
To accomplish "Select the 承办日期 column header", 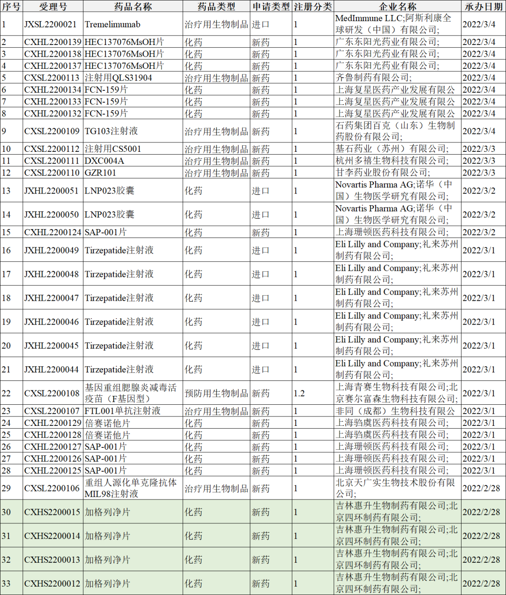I will (x=483, y=6).
